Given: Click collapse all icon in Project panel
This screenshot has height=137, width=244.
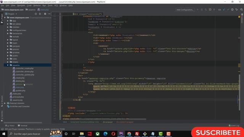Looking at the screenshot, I should [x=40, y=14].
